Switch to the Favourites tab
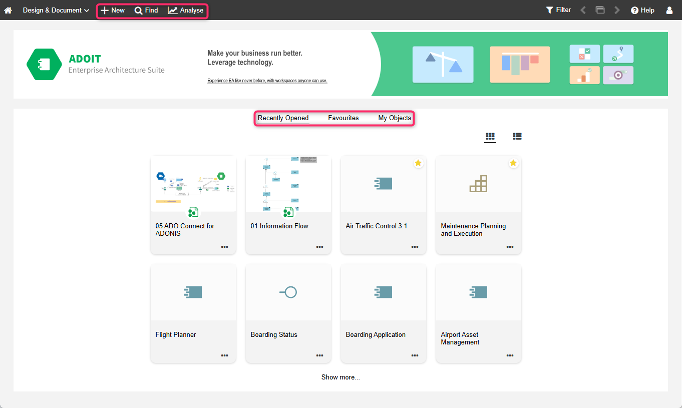The height and width of the screenshot is (408, 682). point(343,118)
